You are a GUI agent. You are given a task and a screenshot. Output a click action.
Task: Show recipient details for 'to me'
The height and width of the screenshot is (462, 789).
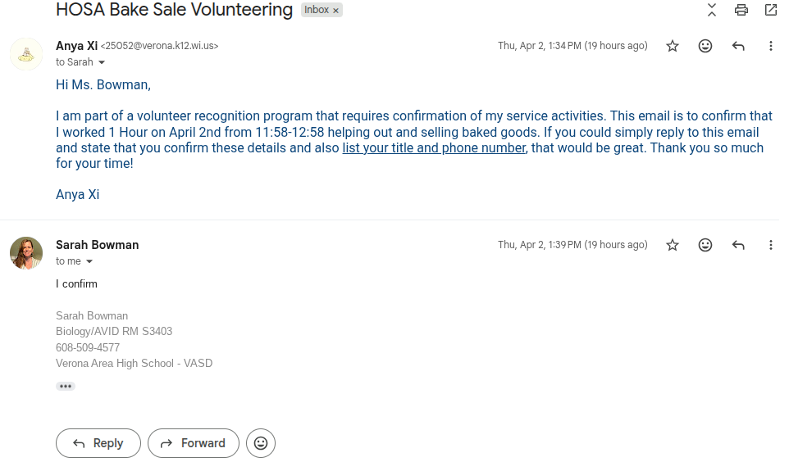tap(89, 261)
